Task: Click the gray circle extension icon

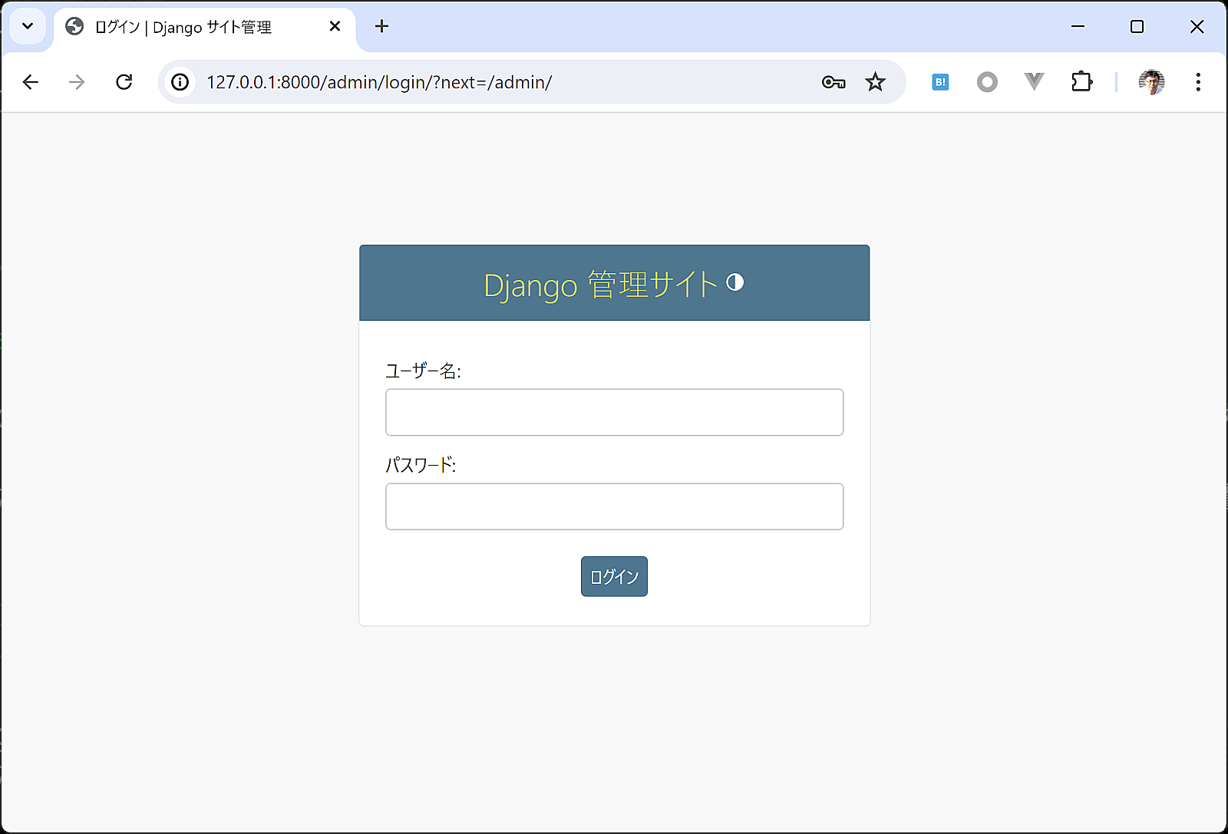Action: (987, 82)
